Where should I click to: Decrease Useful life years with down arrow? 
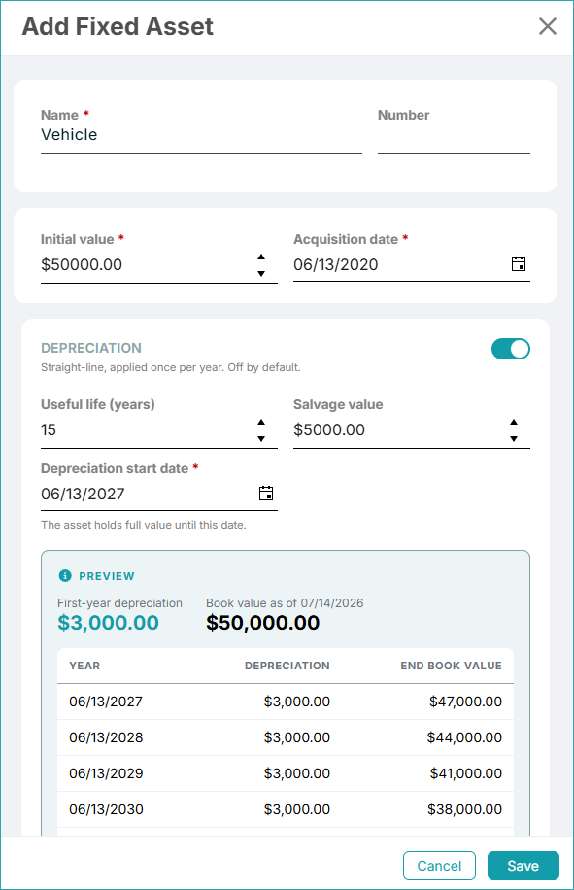tap(261, 439)
